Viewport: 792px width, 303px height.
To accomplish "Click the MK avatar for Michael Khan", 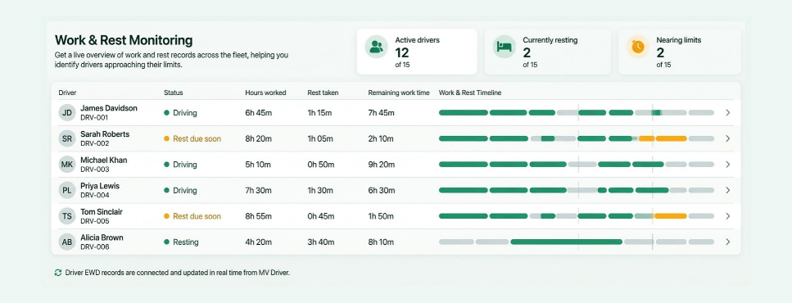I will [x=67, y=165].
